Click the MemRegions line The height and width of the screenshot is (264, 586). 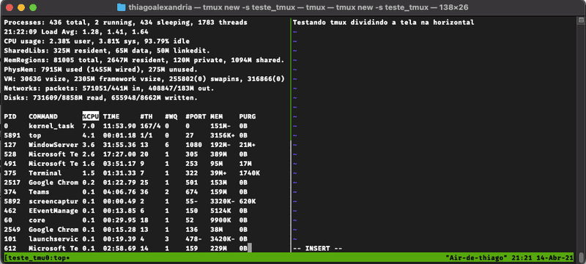coord(144,60)
